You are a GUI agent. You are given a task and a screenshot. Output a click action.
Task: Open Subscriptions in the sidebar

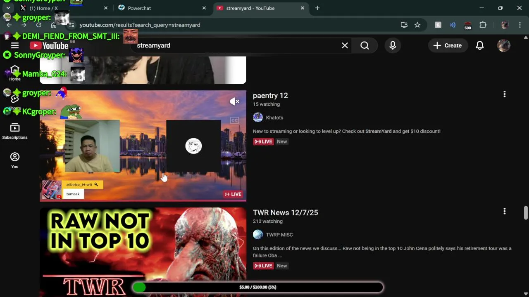[15, 132]
